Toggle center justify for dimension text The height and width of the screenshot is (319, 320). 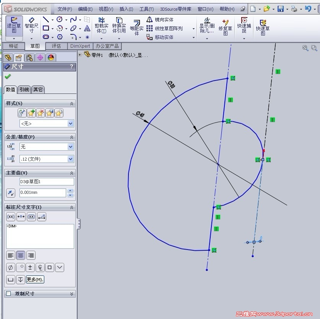(x=21, y=255)
